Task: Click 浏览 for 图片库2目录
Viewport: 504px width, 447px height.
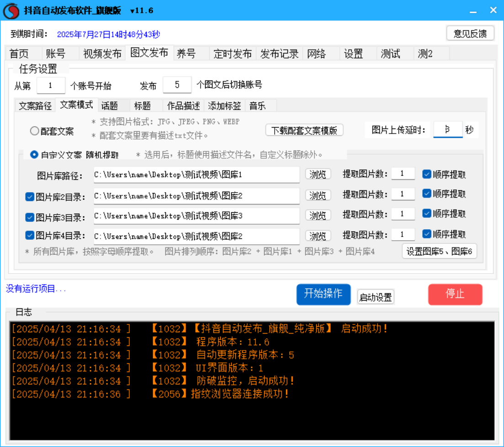Action: pos(318,195)
